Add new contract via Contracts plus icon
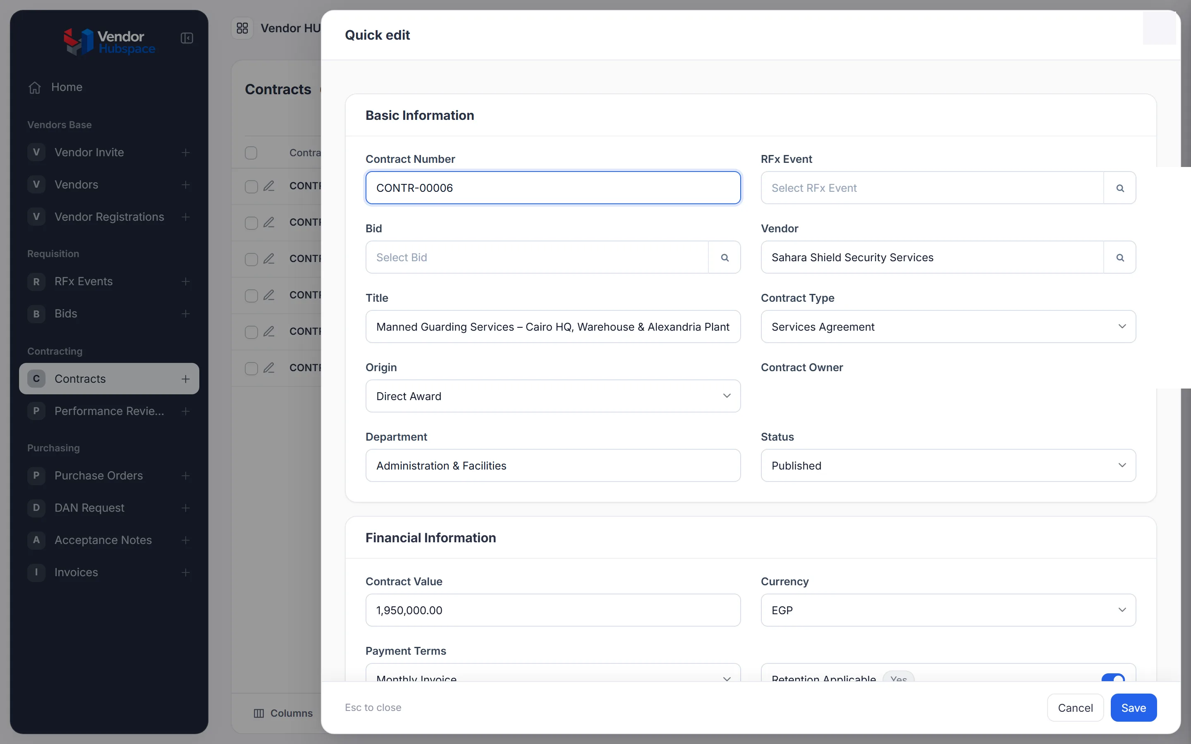1191x744 pixels. (x=186, y=379)
